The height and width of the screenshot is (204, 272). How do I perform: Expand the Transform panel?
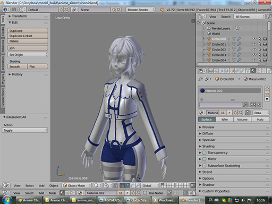point(18,16)
